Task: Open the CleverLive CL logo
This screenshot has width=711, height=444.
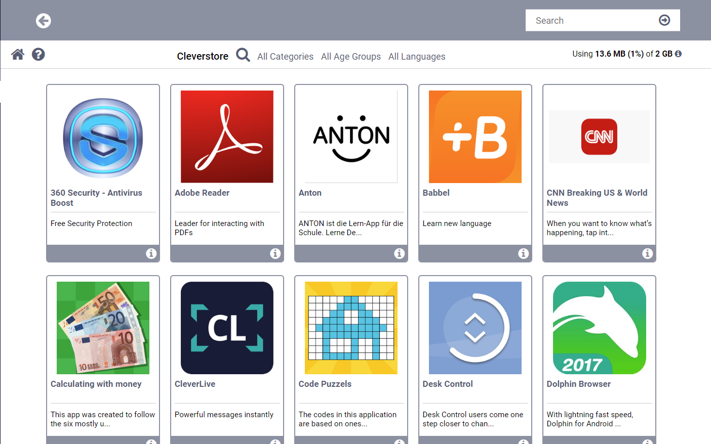Action: click(x=227, y=328)
